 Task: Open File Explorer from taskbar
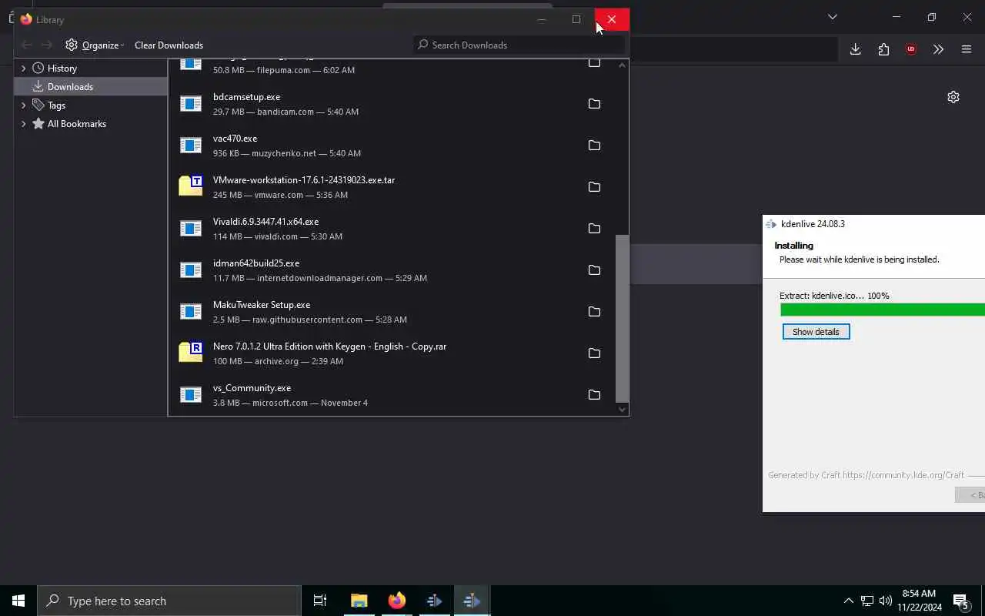(359, 601)
